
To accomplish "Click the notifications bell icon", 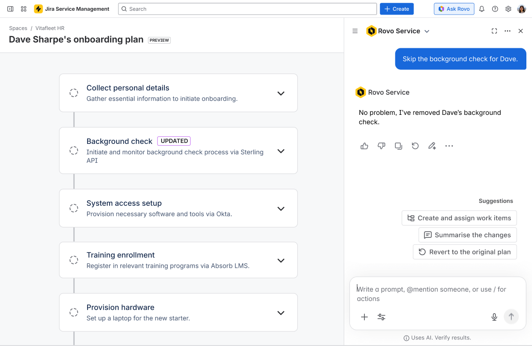I will tap(481, 9).
